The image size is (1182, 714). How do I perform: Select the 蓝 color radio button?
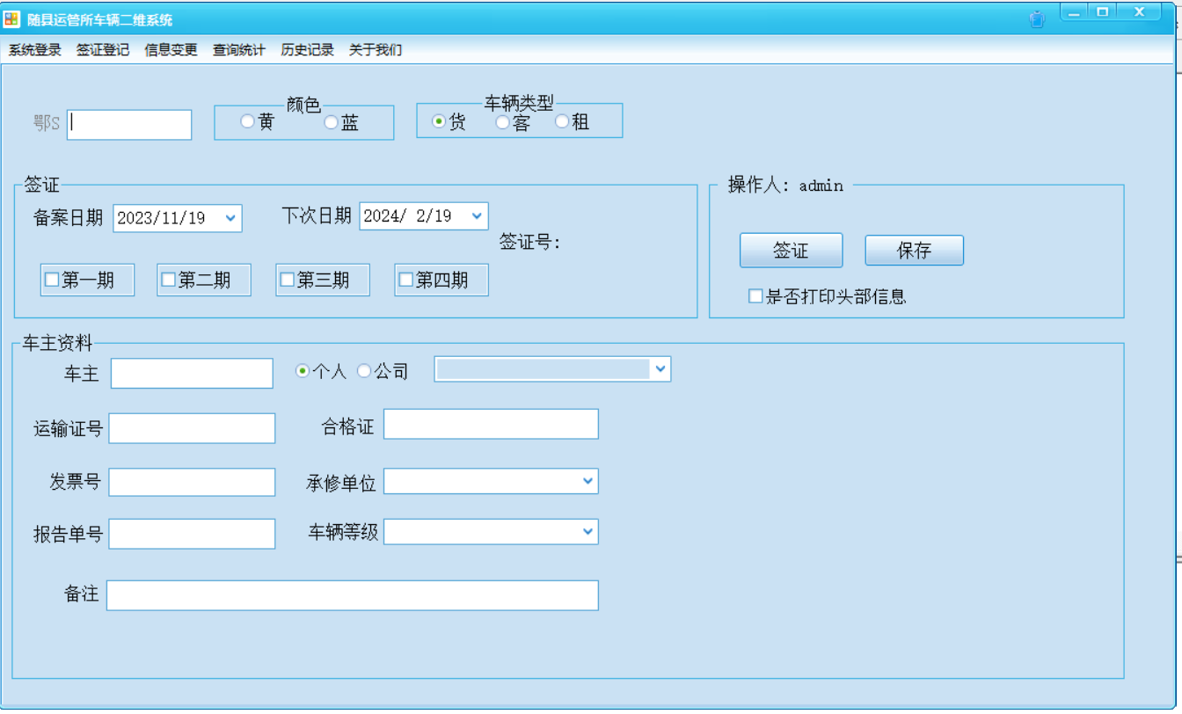[331, 122]
